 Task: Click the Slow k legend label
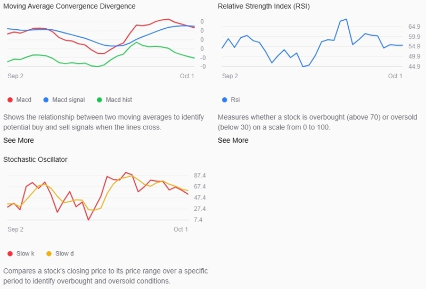click(x=25, y=254)
